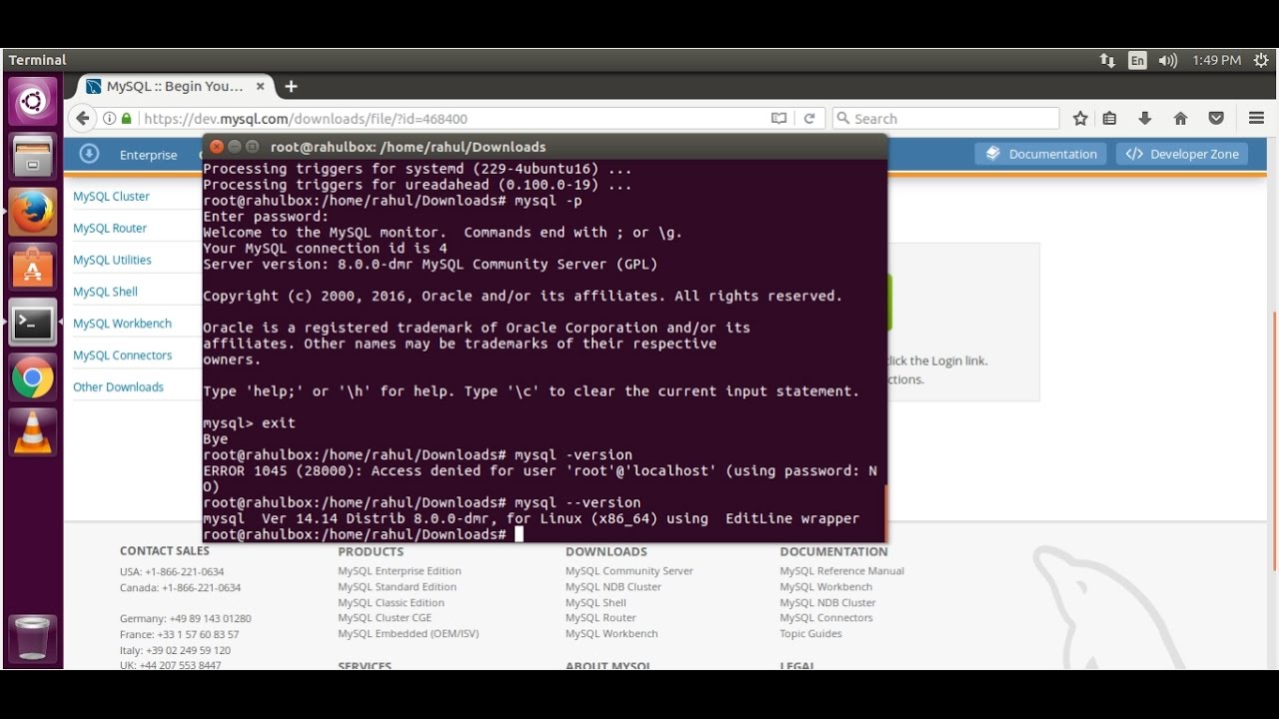
Task: Launch Google Chrome from dock
Action: (32, 377)
